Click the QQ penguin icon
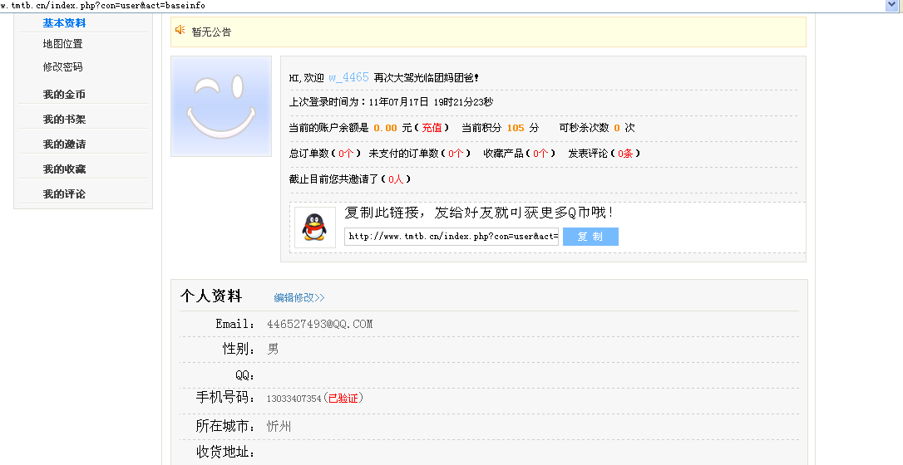Image resolution: width=903 pixels, height=465 pixels. tap(314, 227)
